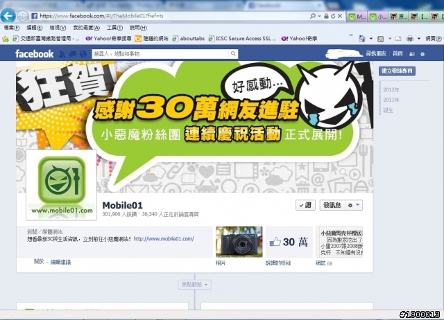444x320 pixels.
Task: Expand the RSS feeds dropdown arrow
Action: (390, 39)
